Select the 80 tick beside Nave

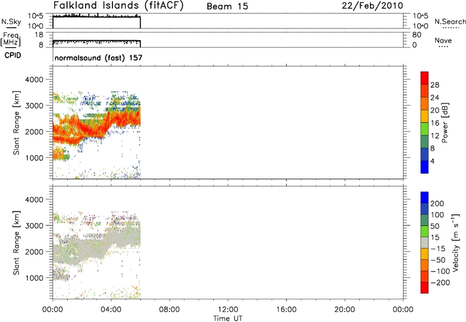(x=417, y=35)
